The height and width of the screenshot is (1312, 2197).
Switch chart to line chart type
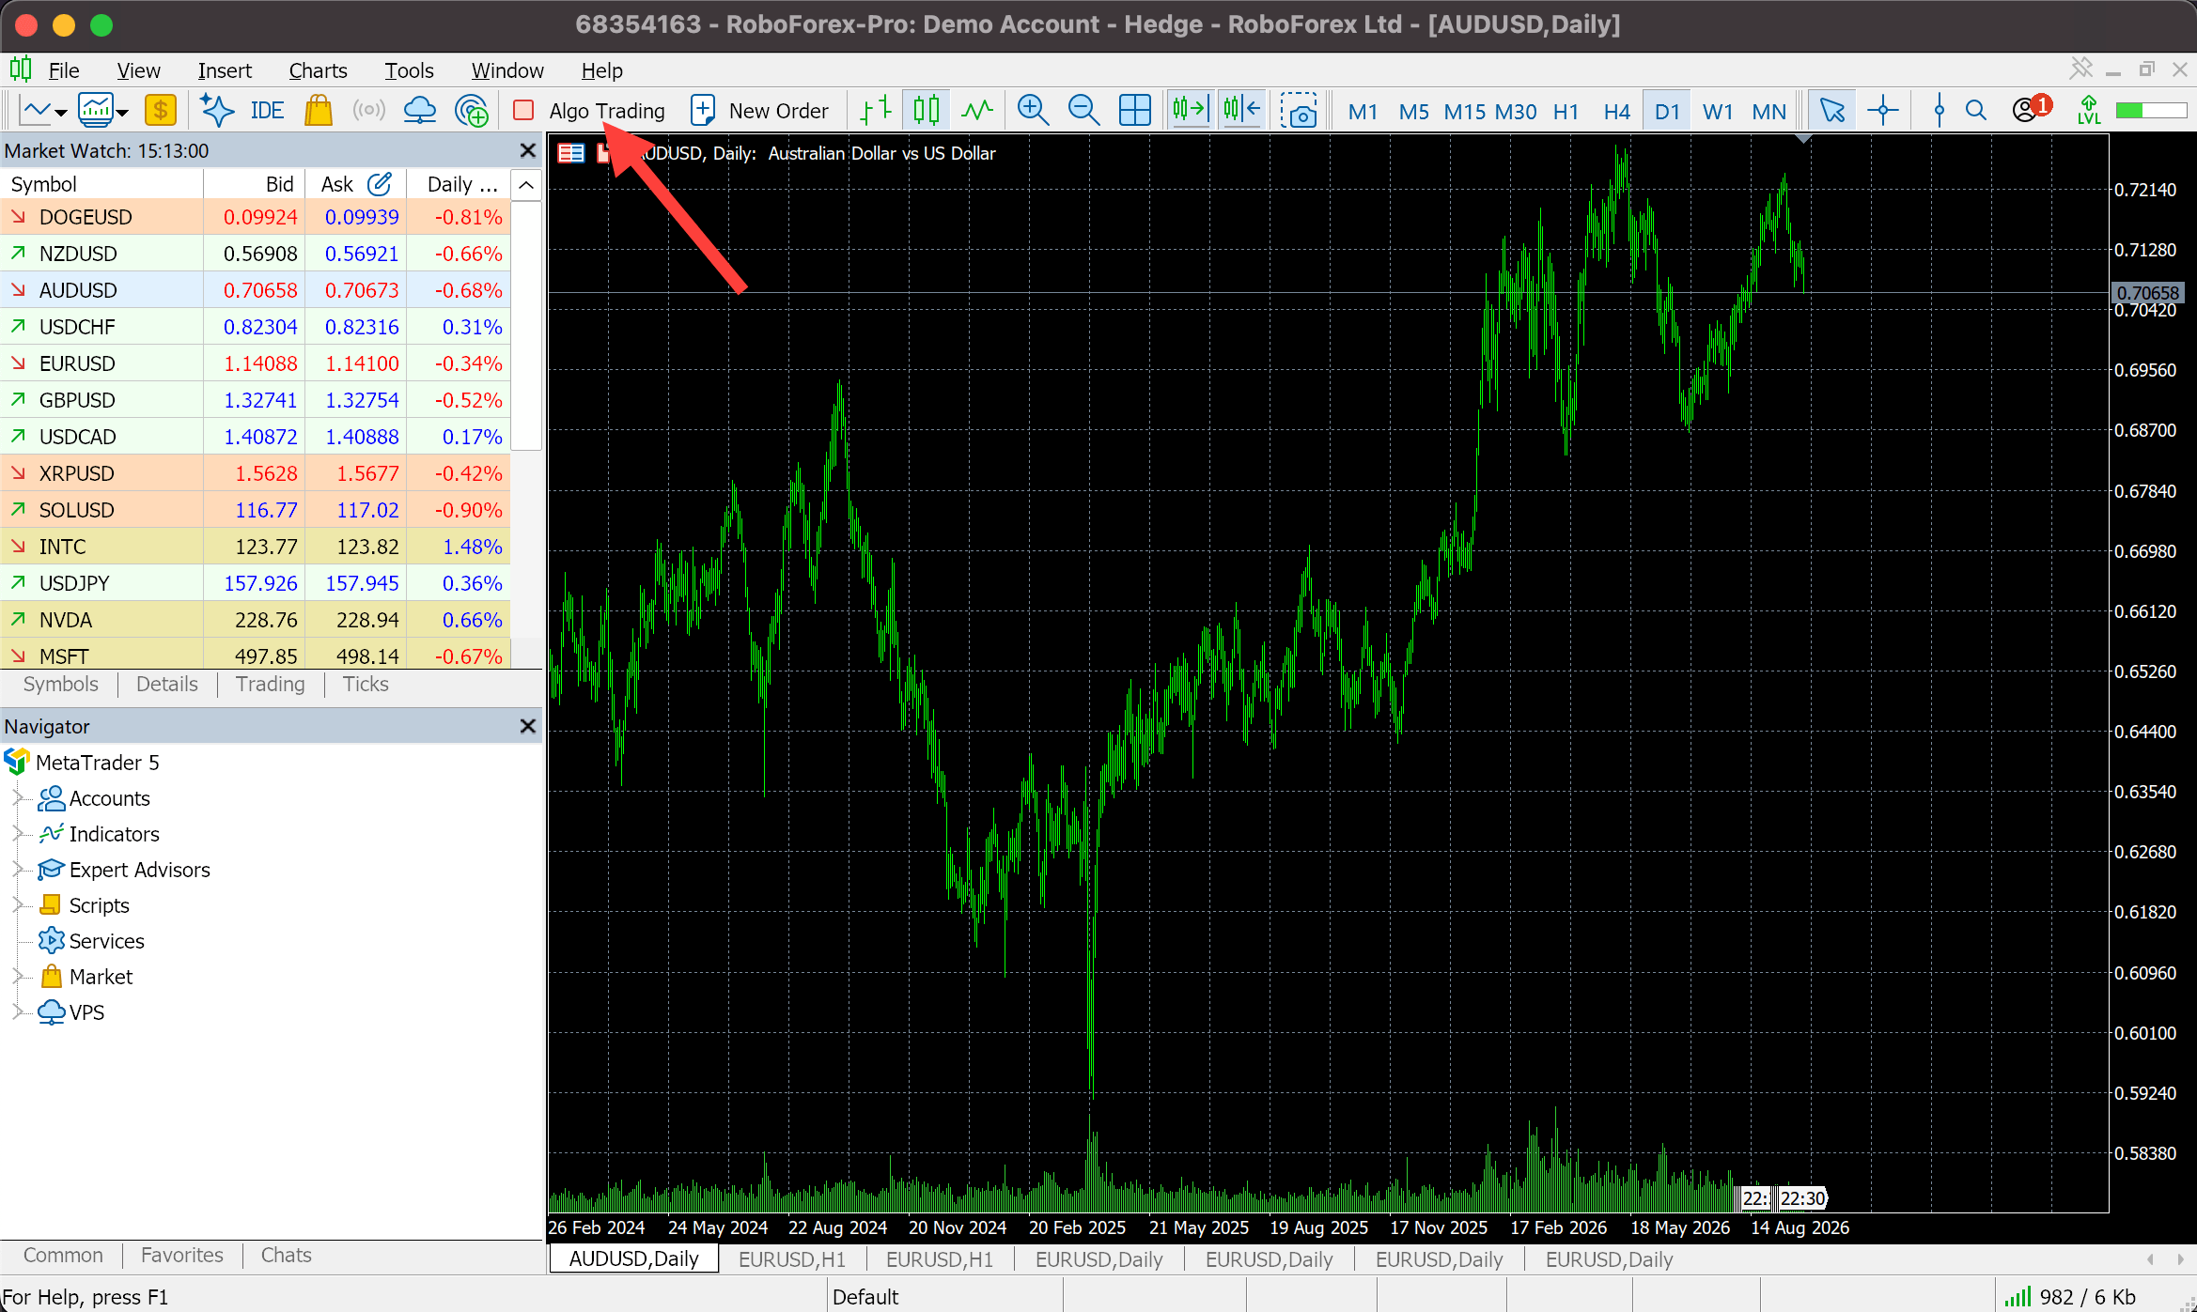[977, 111]
